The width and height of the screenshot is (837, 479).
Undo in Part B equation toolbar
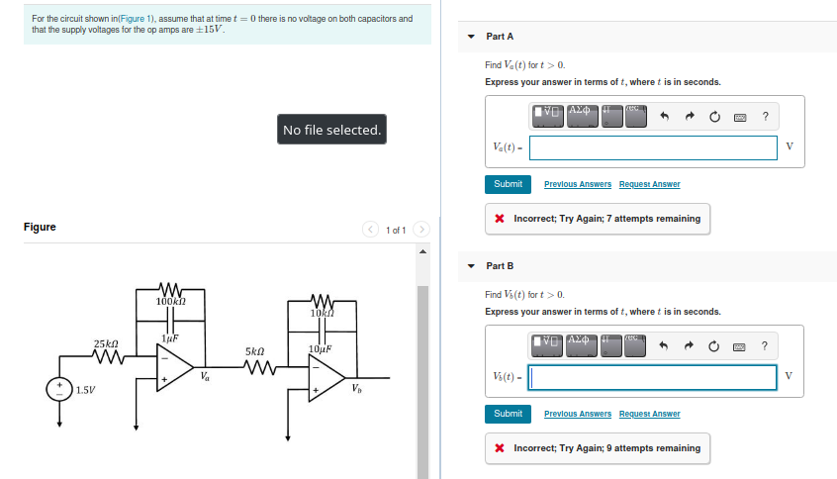pos(663,345)
